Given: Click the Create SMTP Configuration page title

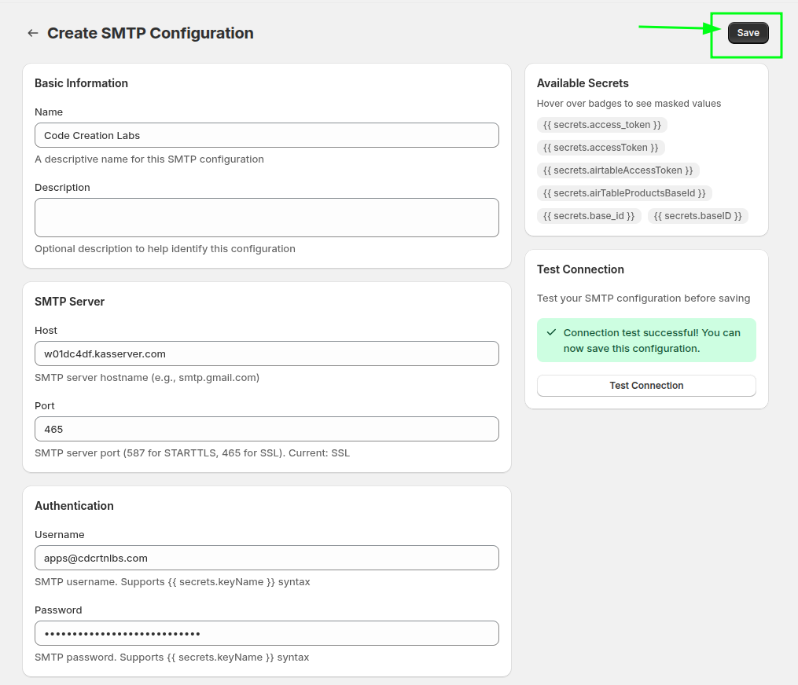Looking at the screenshot, I should [x=150, y=33].
